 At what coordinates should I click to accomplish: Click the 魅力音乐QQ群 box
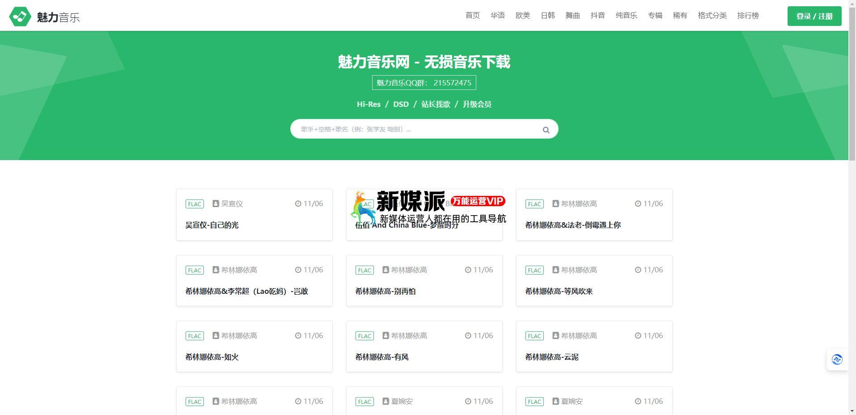click(424, 83)
